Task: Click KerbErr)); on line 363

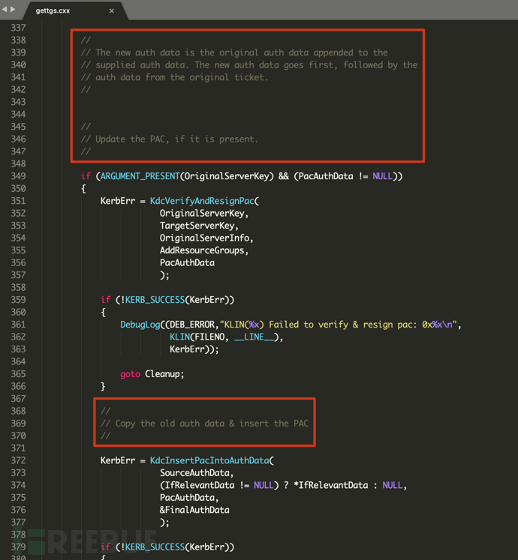Action: 194,349
